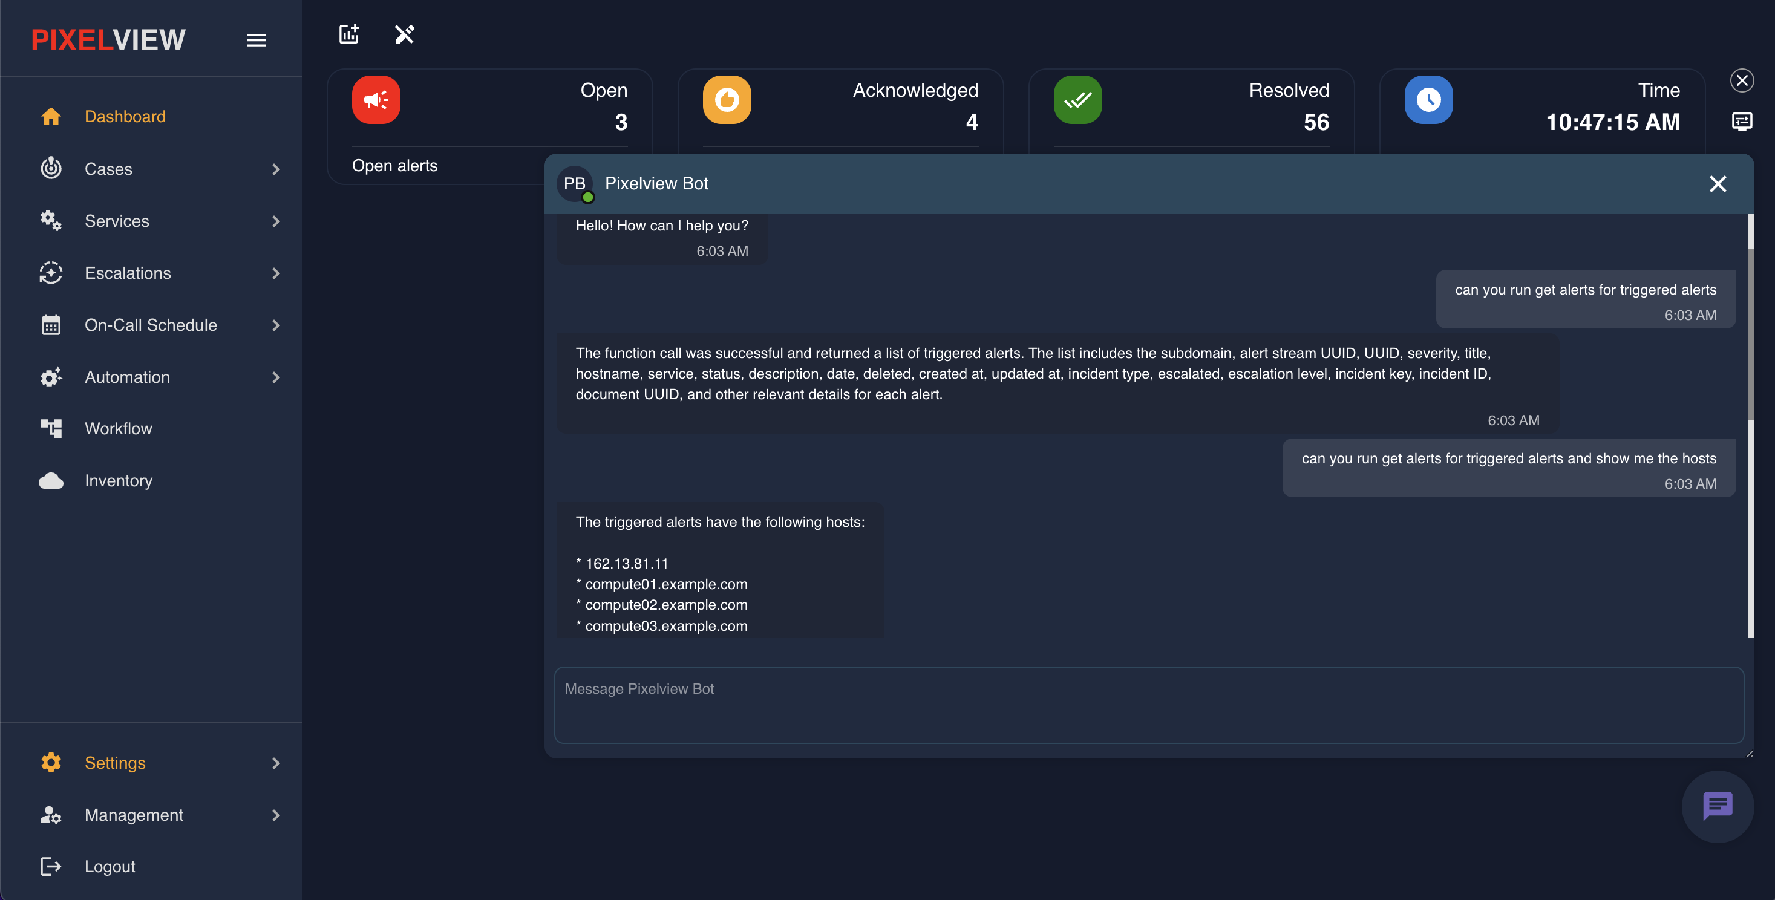Click the Management user-gear icon
The width and height of the screenshot is (1775, 900).
coord(51,815)
